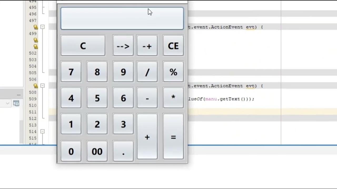Minimize the left side panel

pyautogui.click(x=19, y=95)
